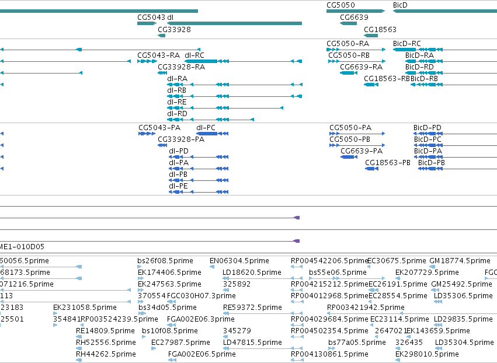
Task: Click the BicD-RC transcript label
Action: (407, 43)
